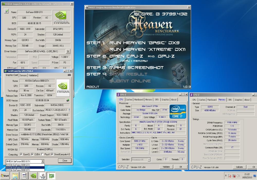
Task: Open the SPD tab in first CPU-Z window
Action: (157, 100)
